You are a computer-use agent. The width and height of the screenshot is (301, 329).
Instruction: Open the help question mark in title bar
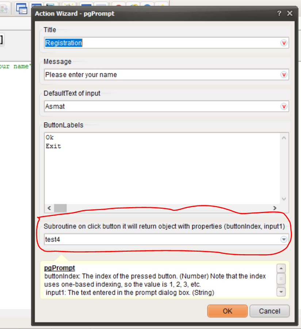(279, 13)
